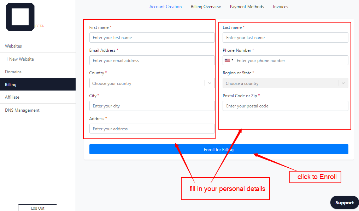This screenshot has height=211, width=359.
Task: Expand the Choose your country dropdown chevron
Action: [x=210, y=83]
